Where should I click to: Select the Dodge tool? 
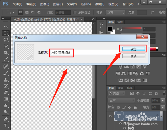click(x=6, y=112)
